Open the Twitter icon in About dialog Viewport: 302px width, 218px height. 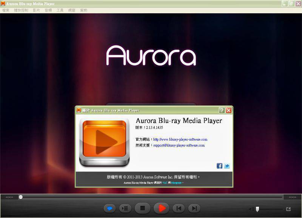pyautogui.click(x=227, y=166)
